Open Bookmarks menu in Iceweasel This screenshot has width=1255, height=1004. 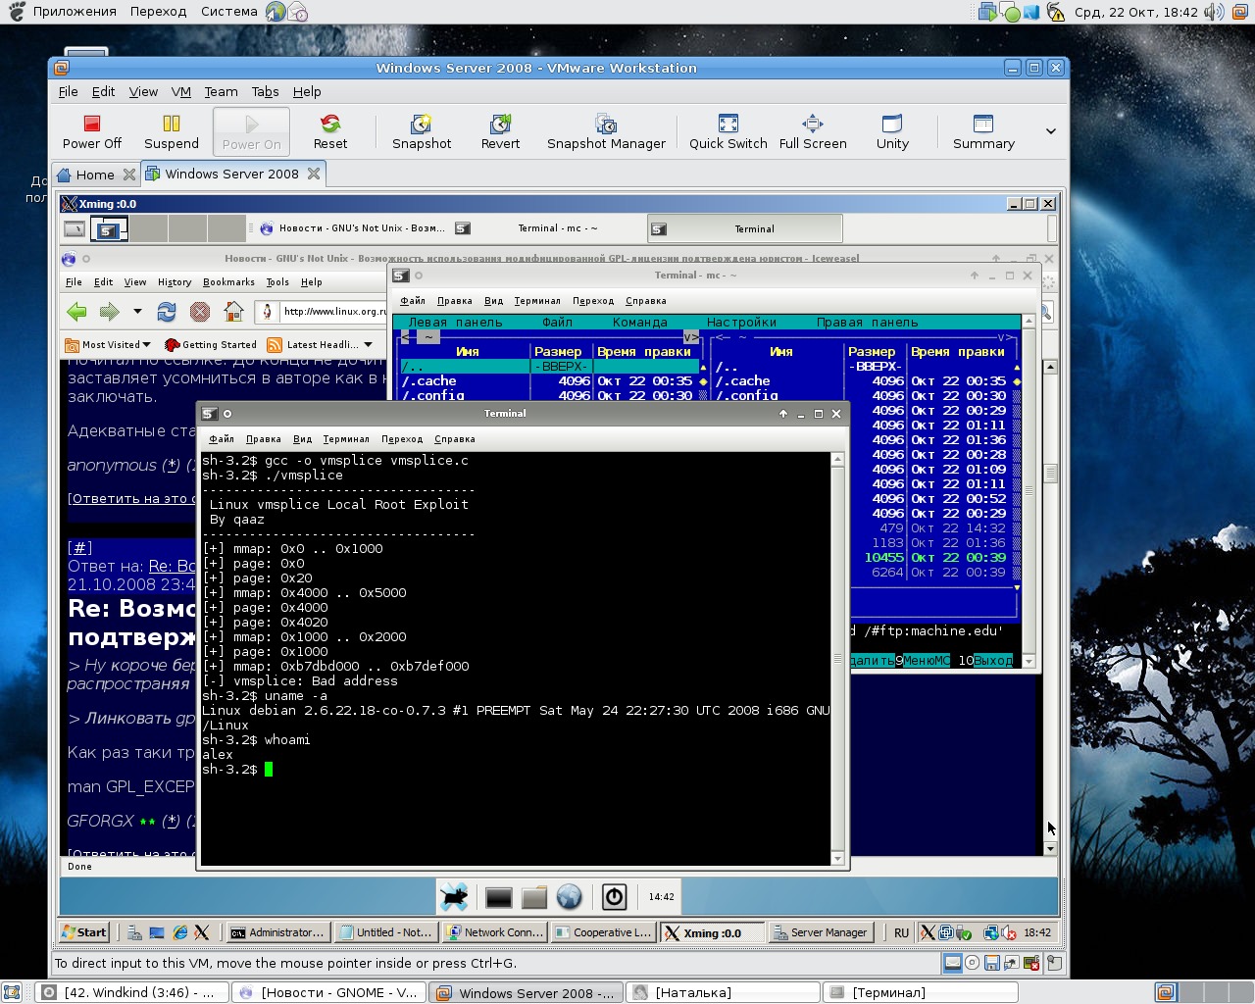click(228, 282)
